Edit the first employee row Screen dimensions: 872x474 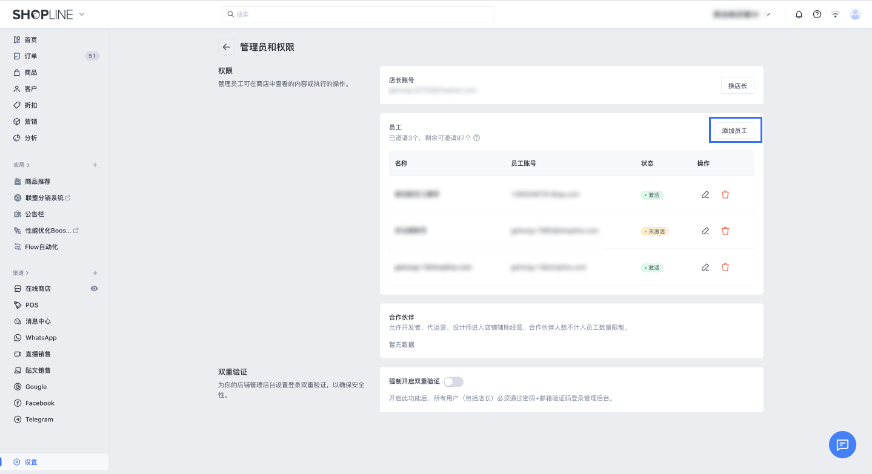click(x=705, y=195)
